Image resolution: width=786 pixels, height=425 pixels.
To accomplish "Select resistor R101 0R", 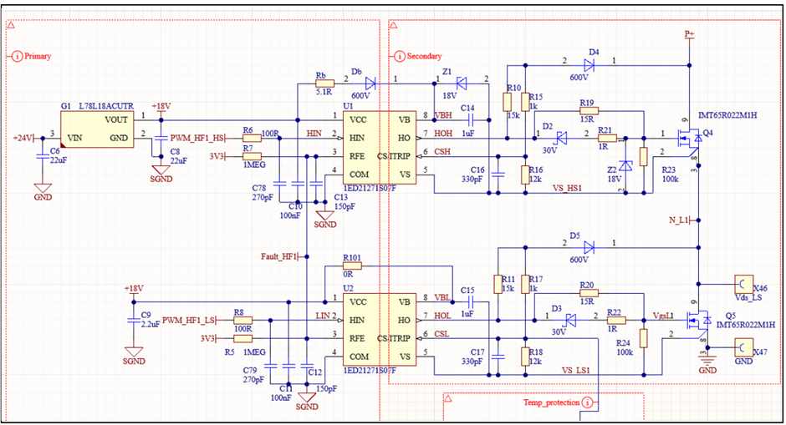I will click(352, 266).
